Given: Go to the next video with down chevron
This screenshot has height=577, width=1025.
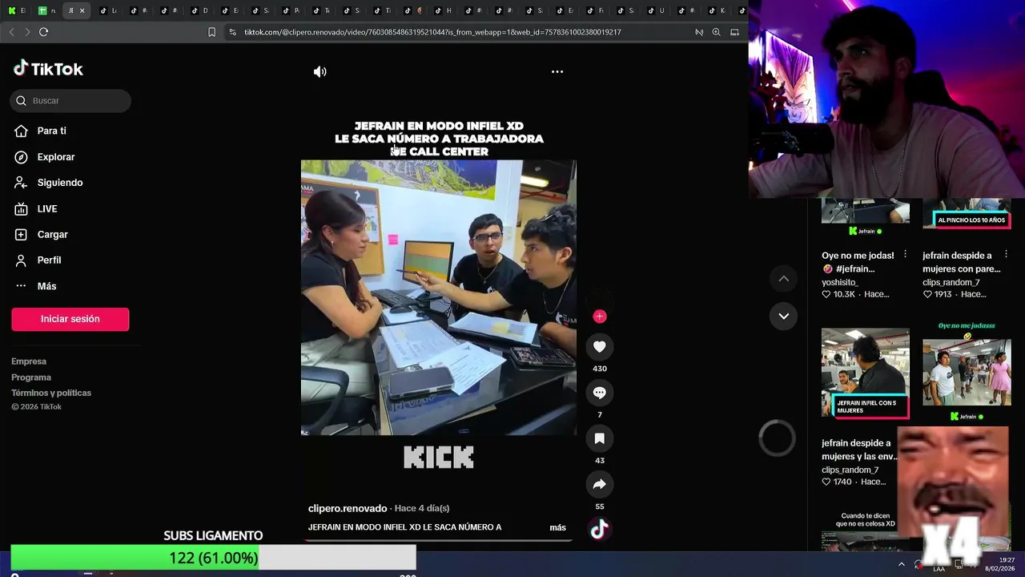Looking at the screenshot, I should [784, 316].
